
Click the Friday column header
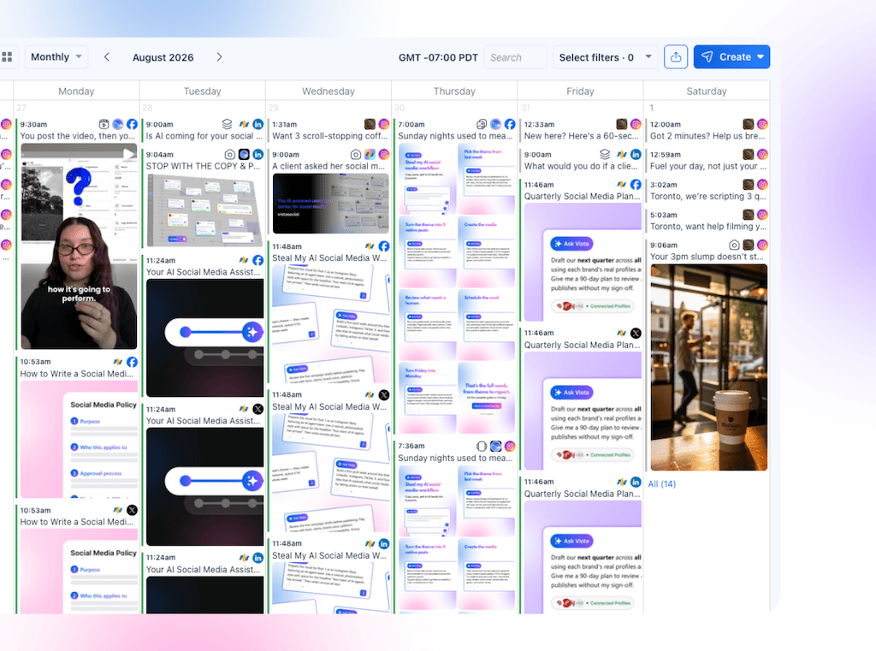(x=580, y=91)
